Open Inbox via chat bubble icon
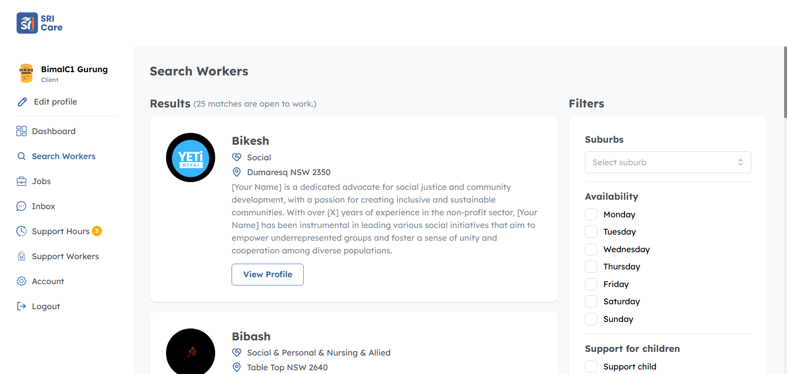This screenshot has width=787, height=374. point(21,206)
